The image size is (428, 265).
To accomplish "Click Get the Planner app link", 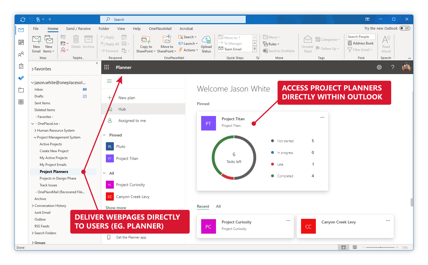I will point(131,237).
